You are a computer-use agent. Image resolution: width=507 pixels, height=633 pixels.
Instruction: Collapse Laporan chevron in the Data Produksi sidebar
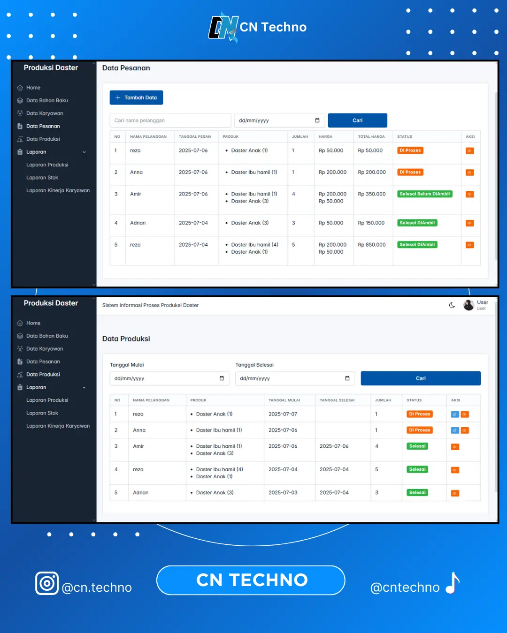[x=84, y=387]
